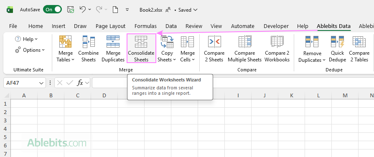Viewport: 374px width, 157px height.
Task: Click the Copy Sheets icon
Action: pyautogui.click(x=167, y=41)
